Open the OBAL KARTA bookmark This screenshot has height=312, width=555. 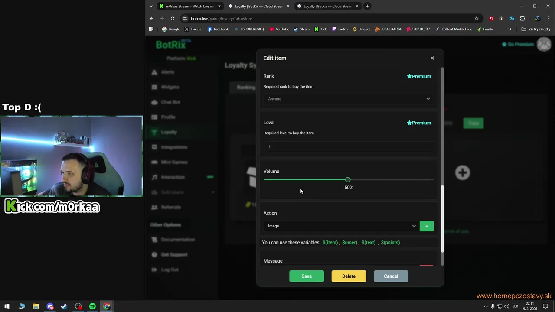click(388, 29)
